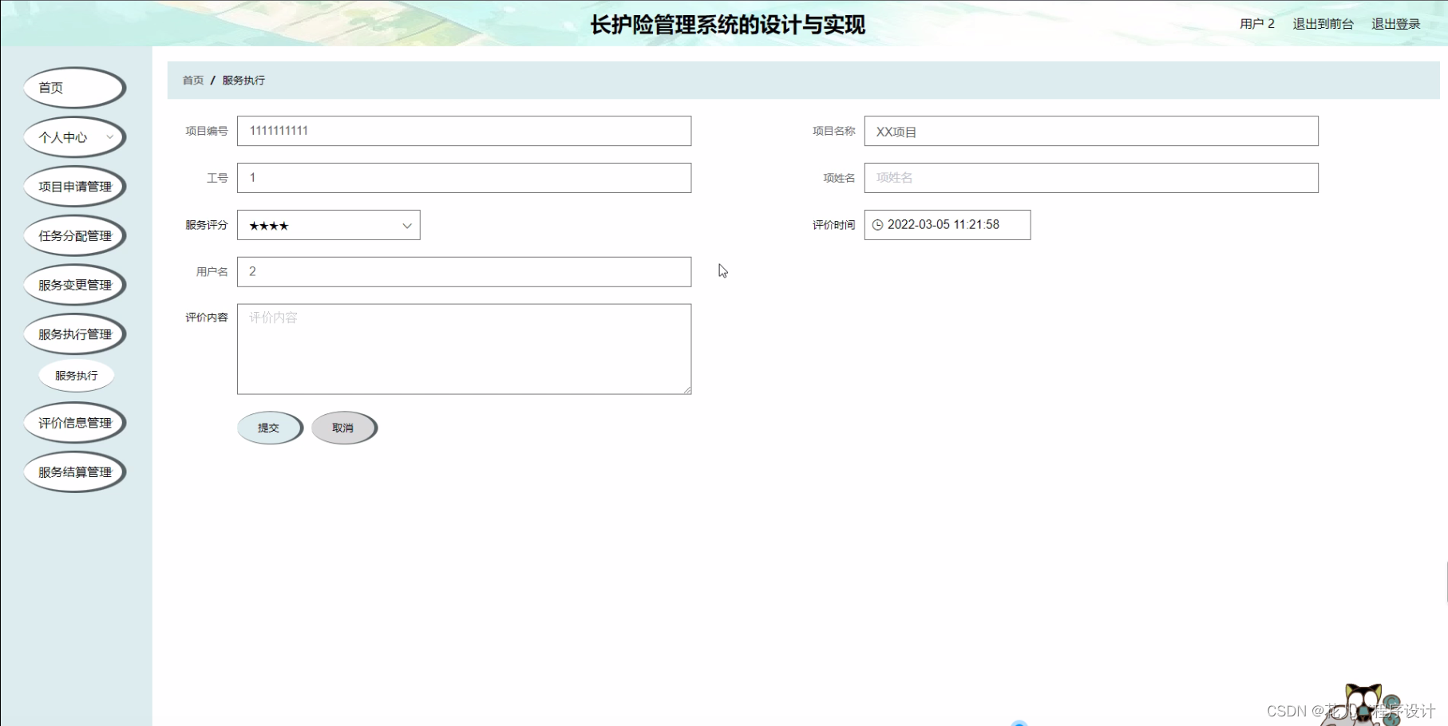Click 退出到前台 in the header
Image resolution: width=1448 pixels, height=726 pixels.
coord(1323,24)
